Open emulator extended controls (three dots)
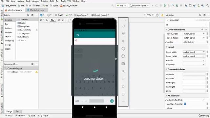The width and height of the screenshot is (210, 118). [123, 102]
